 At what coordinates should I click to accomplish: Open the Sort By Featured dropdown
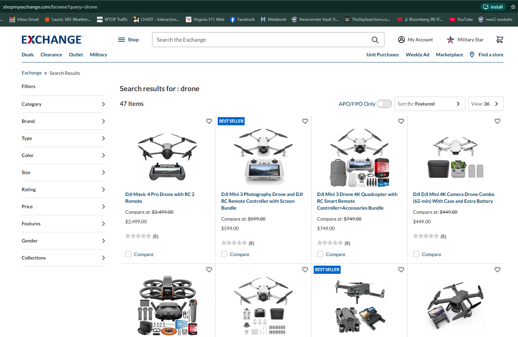coord(430,104)
